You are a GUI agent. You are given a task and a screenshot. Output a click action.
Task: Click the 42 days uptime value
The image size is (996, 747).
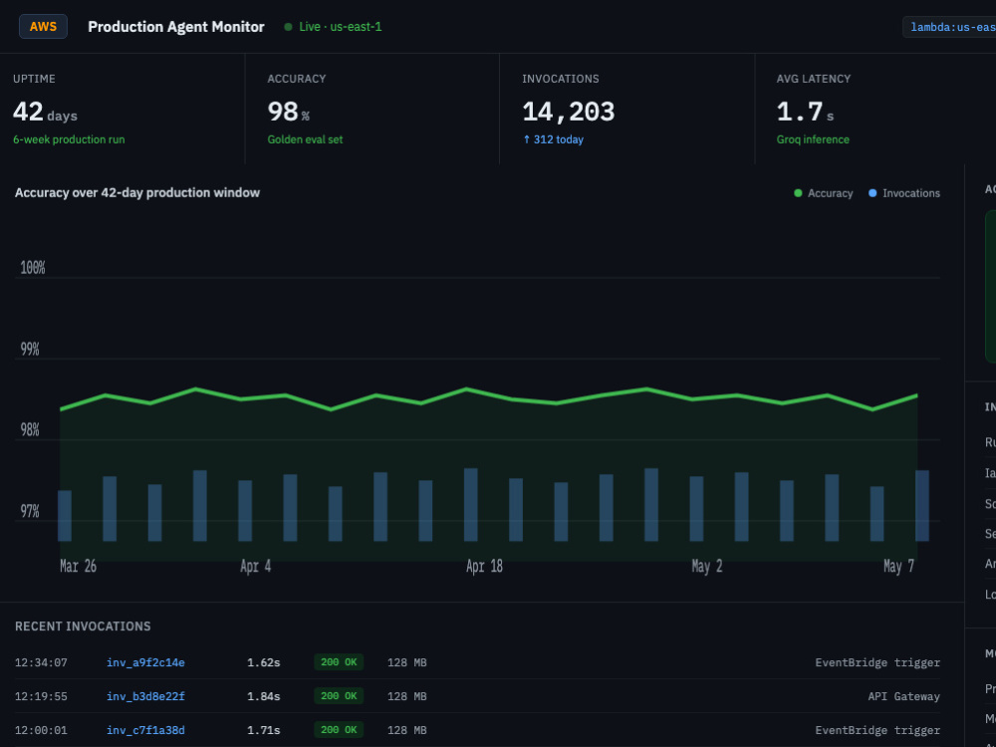click(x=45, y=113)
